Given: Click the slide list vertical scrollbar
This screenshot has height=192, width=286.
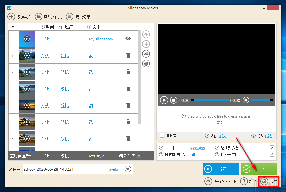Looking at the screenshot, I should tap(139, 77).
